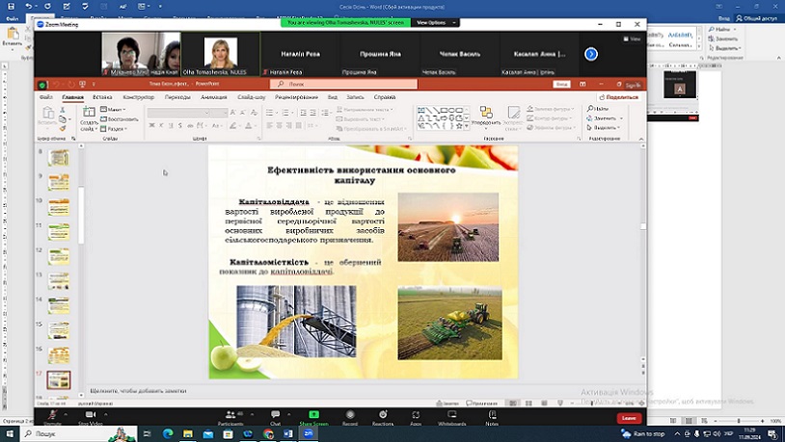The width and height of the screenshot is (785, 442).
Task: Select slide 10 thumbnail
Action: 59,207
